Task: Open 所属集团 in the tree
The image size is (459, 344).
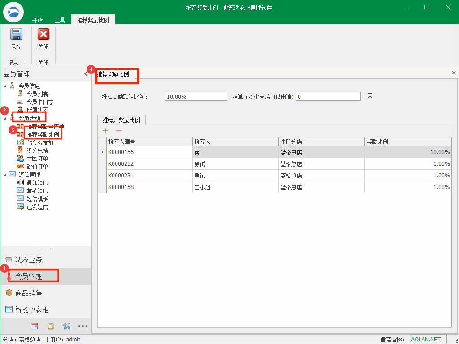Action: click(38, 110)
